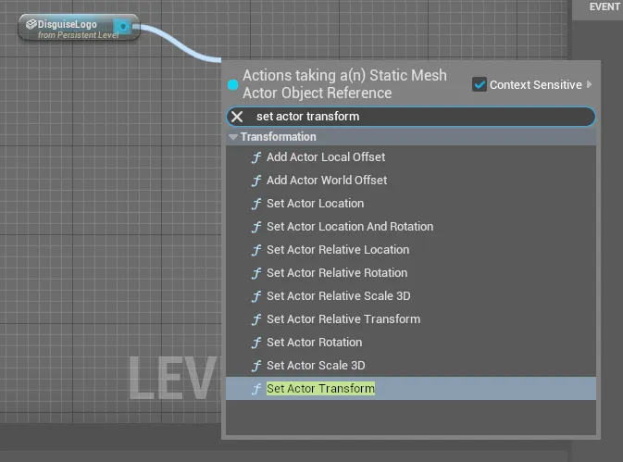
Task: Pick Set Actor Relative Transform
Action: 343,319
